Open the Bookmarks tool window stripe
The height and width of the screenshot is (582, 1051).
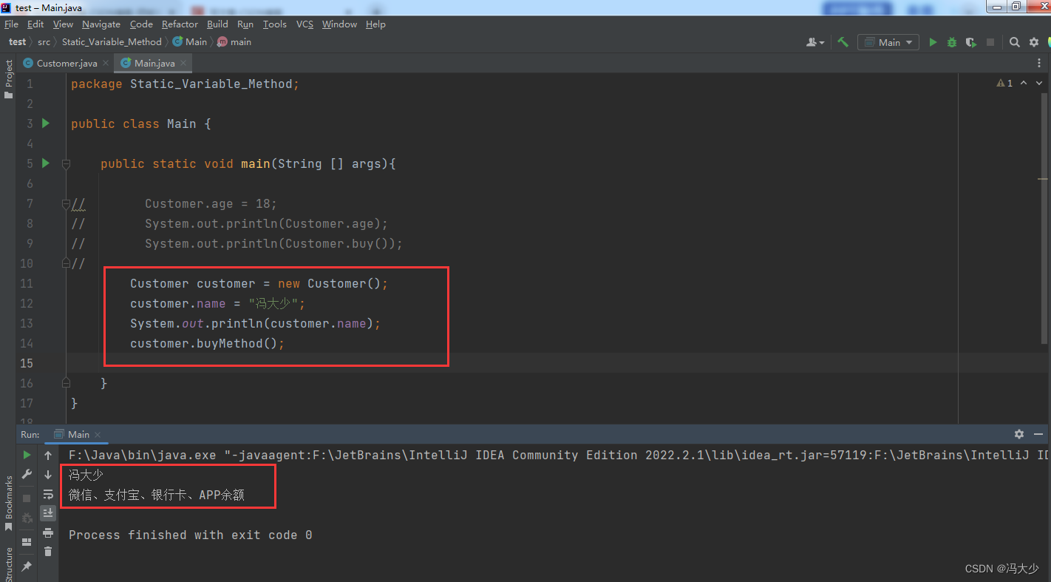click(8, 503)
